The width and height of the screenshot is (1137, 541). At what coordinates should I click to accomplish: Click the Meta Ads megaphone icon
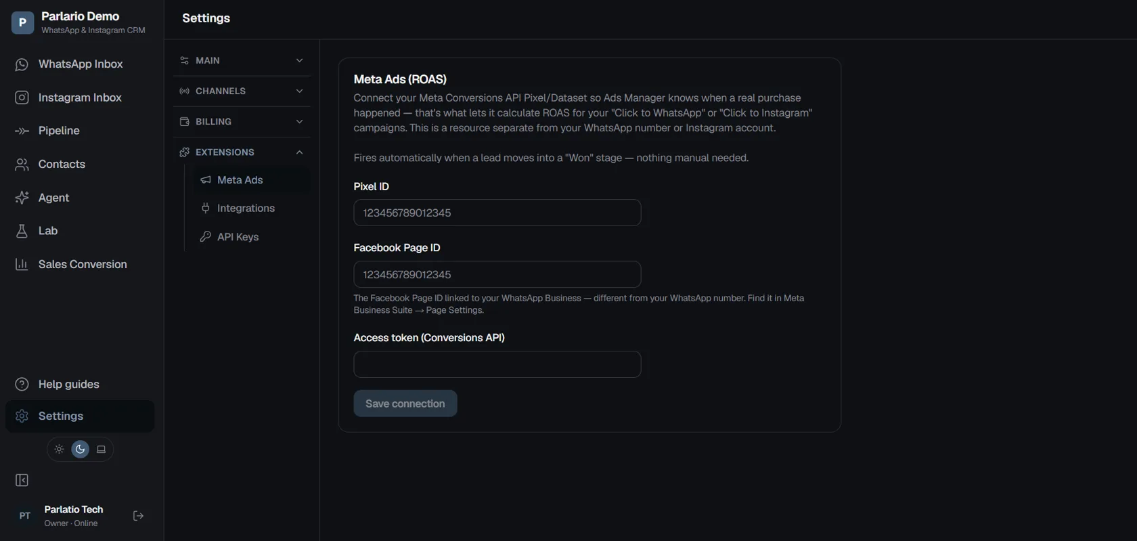(x=206, y=180)
